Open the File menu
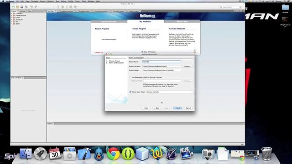This screenshot has height=164, width=292. pos(17,1)
